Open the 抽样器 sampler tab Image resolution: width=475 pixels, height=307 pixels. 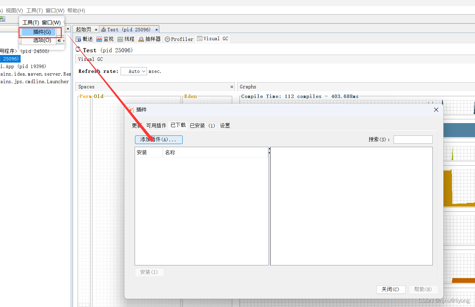[x=149, y=39]
